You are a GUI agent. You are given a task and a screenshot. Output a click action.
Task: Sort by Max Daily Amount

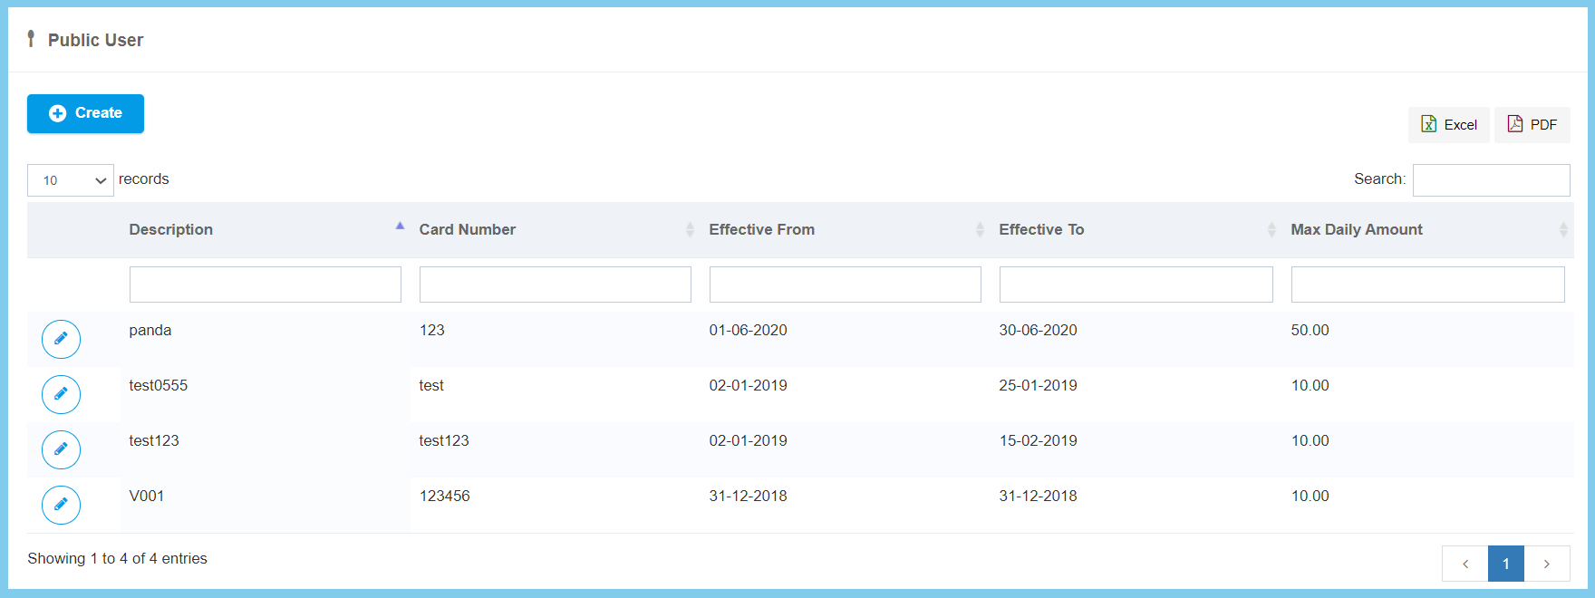1356,230
